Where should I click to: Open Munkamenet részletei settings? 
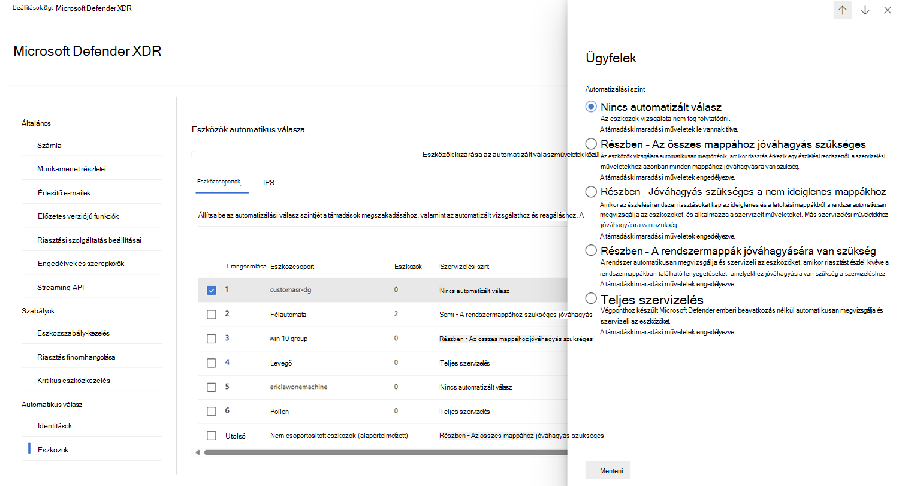(72, 169)
